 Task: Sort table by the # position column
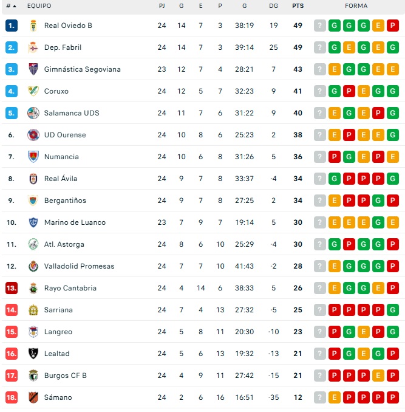click(x=11, y=6)
